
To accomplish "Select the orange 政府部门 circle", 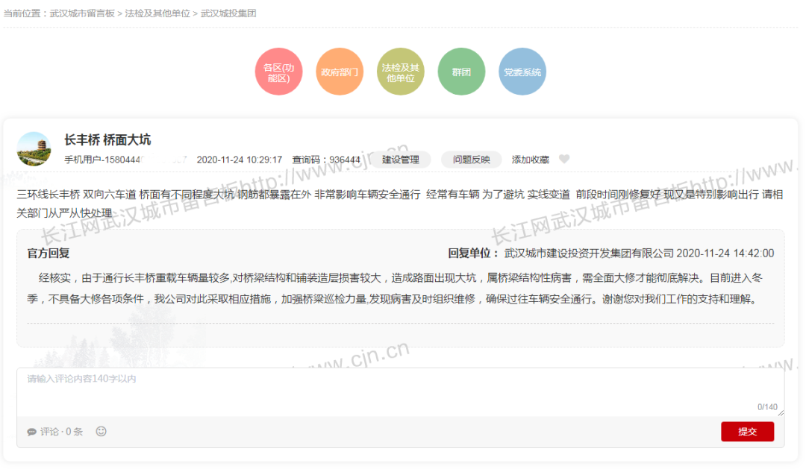I will [x=340, y=72].
